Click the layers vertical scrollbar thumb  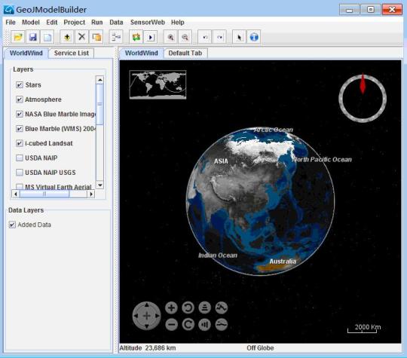[100, 104]
